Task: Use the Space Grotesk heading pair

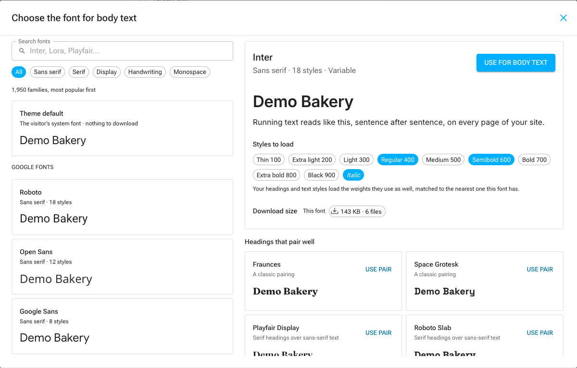Action: point(540,270)
